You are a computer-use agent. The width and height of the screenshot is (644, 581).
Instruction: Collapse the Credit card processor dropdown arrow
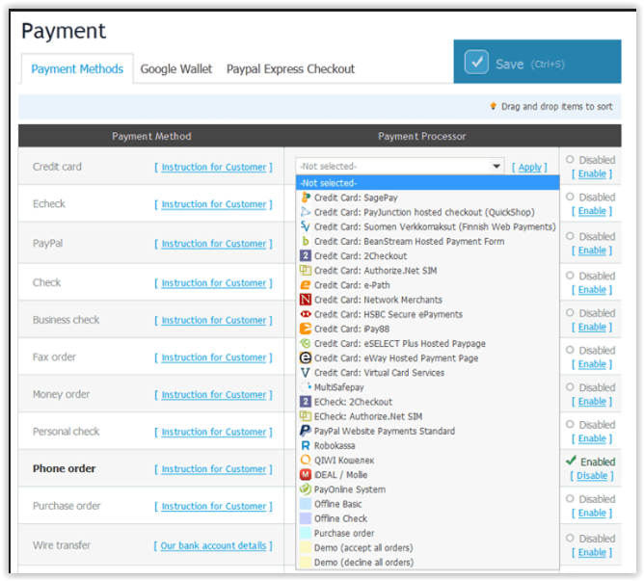tap(496, 167)
